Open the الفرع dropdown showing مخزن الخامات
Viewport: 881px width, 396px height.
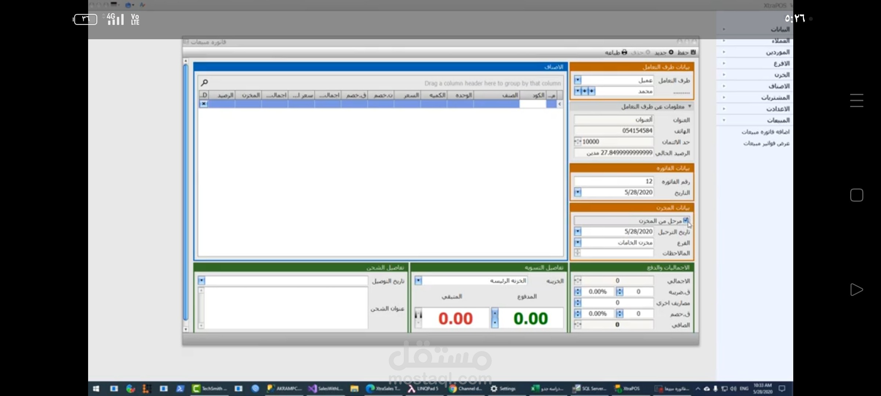point(577,243)
